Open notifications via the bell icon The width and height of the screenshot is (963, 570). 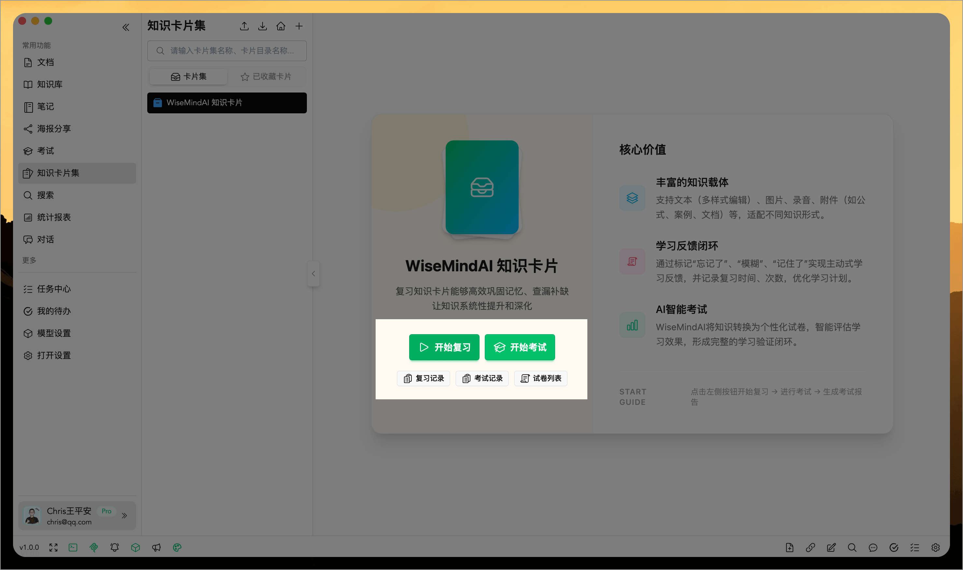click(x=114, y=547)
